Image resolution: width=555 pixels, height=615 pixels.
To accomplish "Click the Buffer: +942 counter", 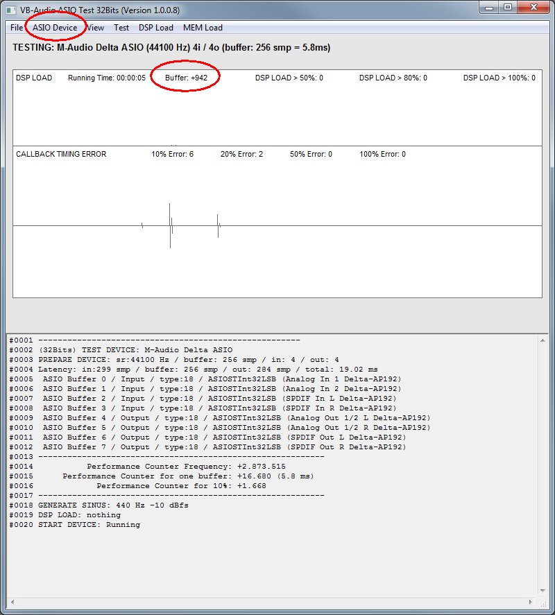I will coord(186,78).
